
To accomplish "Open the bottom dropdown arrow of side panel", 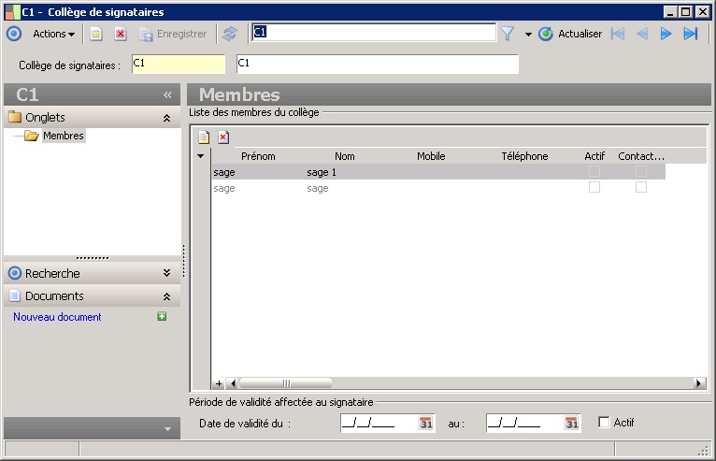I will 167,429.
